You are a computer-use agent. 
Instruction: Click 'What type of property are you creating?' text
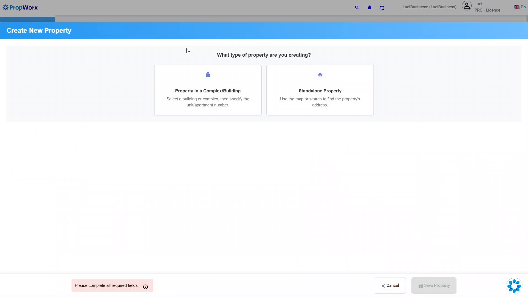(x=264, y=55)
